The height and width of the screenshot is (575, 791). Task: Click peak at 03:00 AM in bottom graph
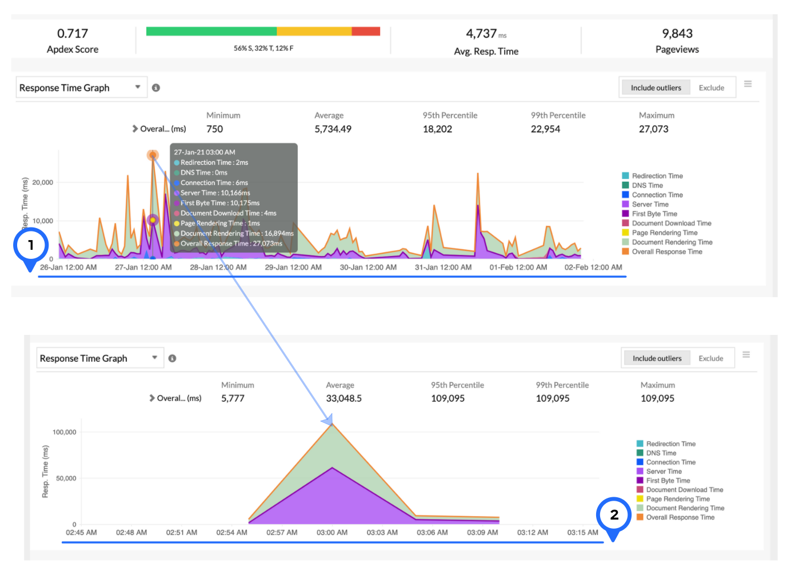[x=332, y=424]
